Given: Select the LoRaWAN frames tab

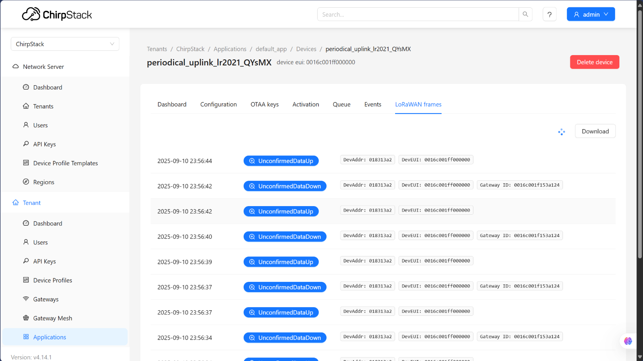Looking at the screenshot, I should [x=418, y=104].
